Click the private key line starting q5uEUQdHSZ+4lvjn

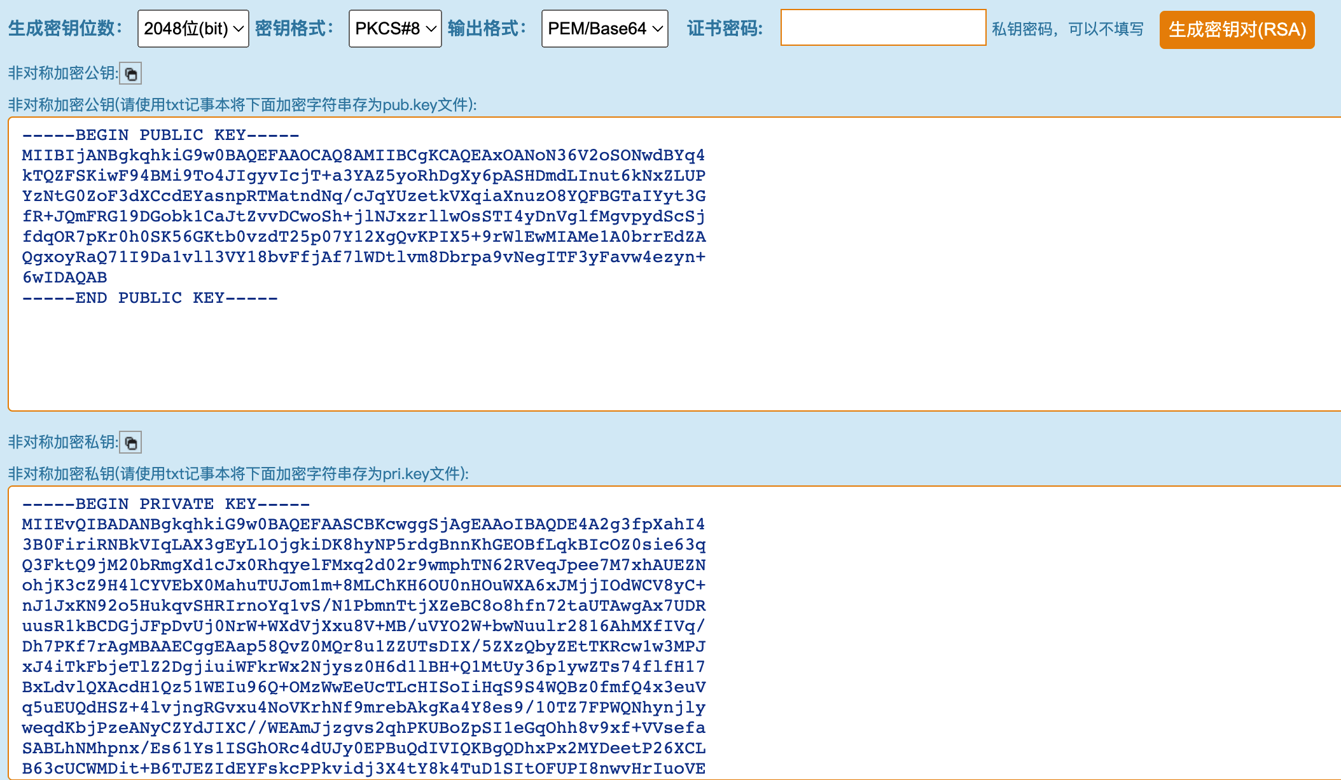[363, 707]
